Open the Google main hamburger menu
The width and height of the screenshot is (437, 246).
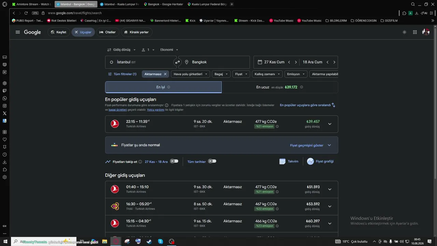click(18, 32)
